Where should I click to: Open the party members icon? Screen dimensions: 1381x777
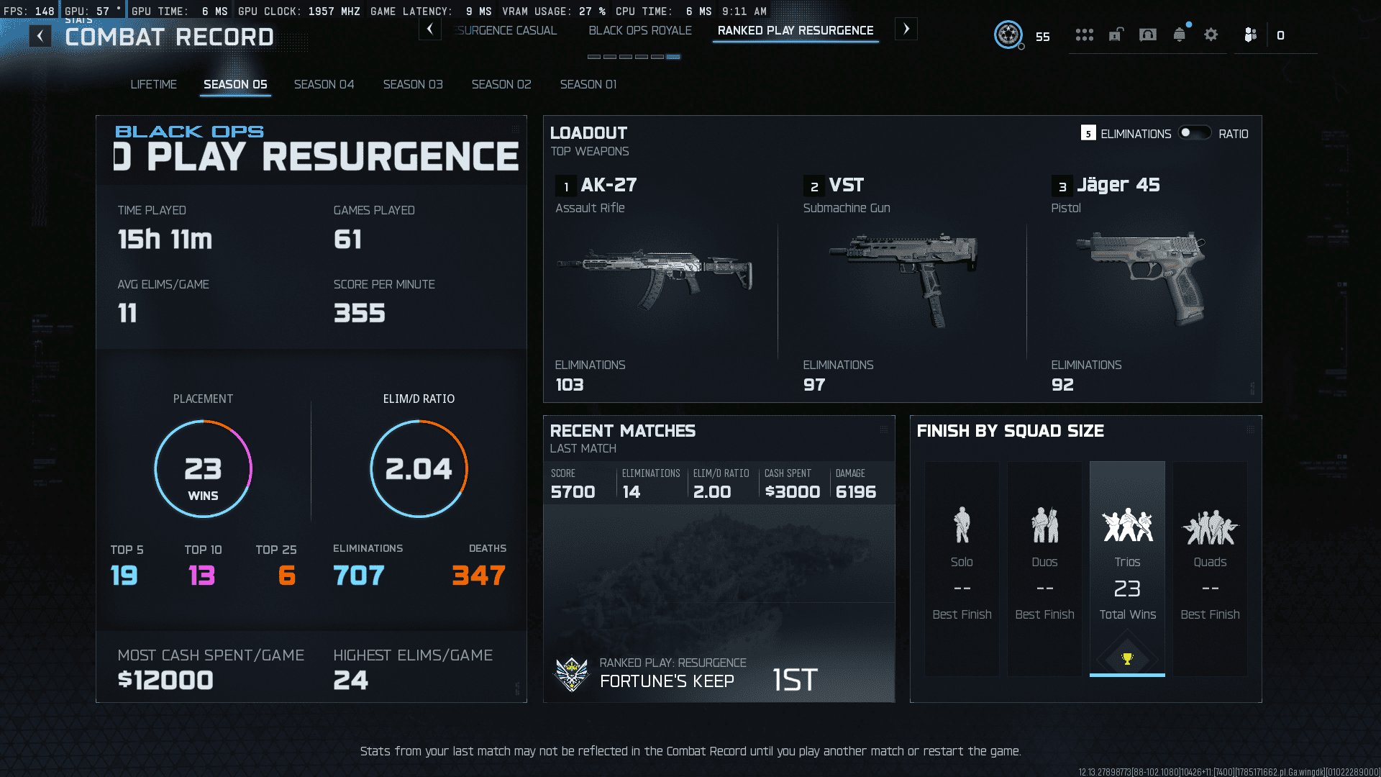(1251, 35)
